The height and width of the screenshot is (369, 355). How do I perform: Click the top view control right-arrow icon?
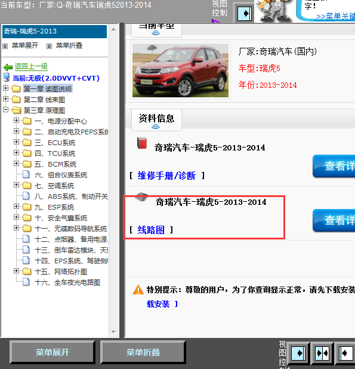(245, 13)
